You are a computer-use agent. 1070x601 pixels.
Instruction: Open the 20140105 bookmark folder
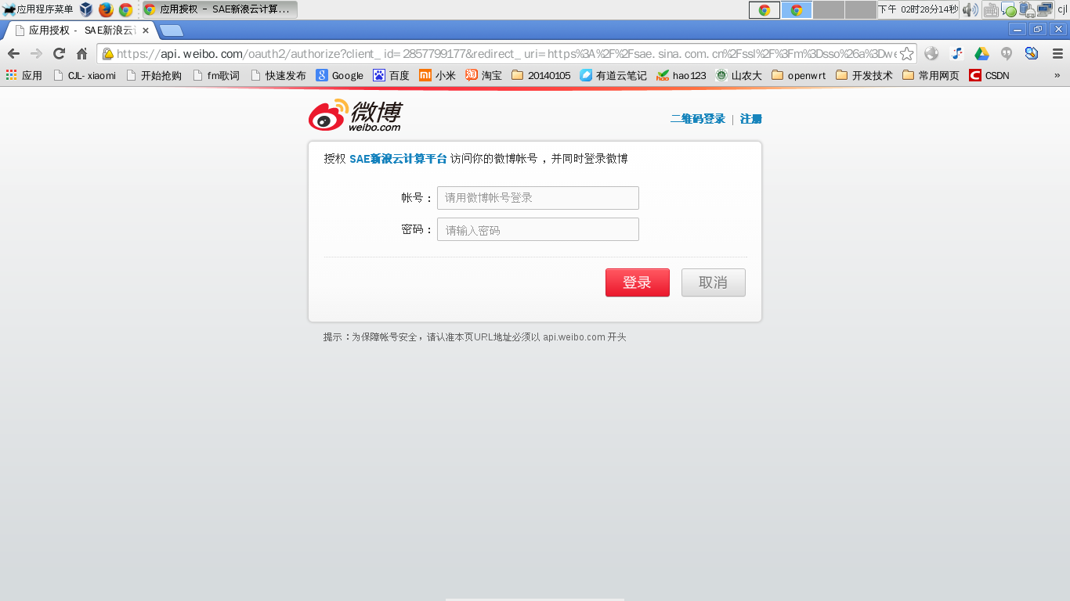click(541, 75)
